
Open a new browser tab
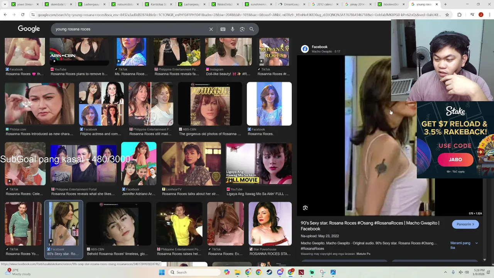point(445,4)
